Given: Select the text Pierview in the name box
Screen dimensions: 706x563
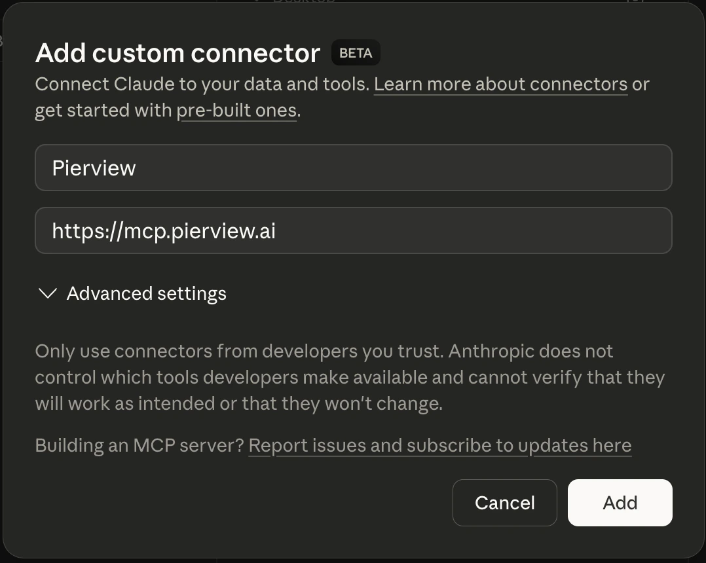Looking at the screenshot, I should coord(94,168).
